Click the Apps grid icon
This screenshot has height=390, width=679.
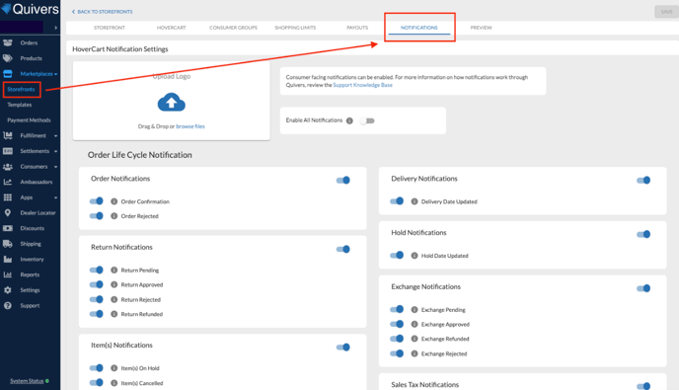tap(8, 197)
